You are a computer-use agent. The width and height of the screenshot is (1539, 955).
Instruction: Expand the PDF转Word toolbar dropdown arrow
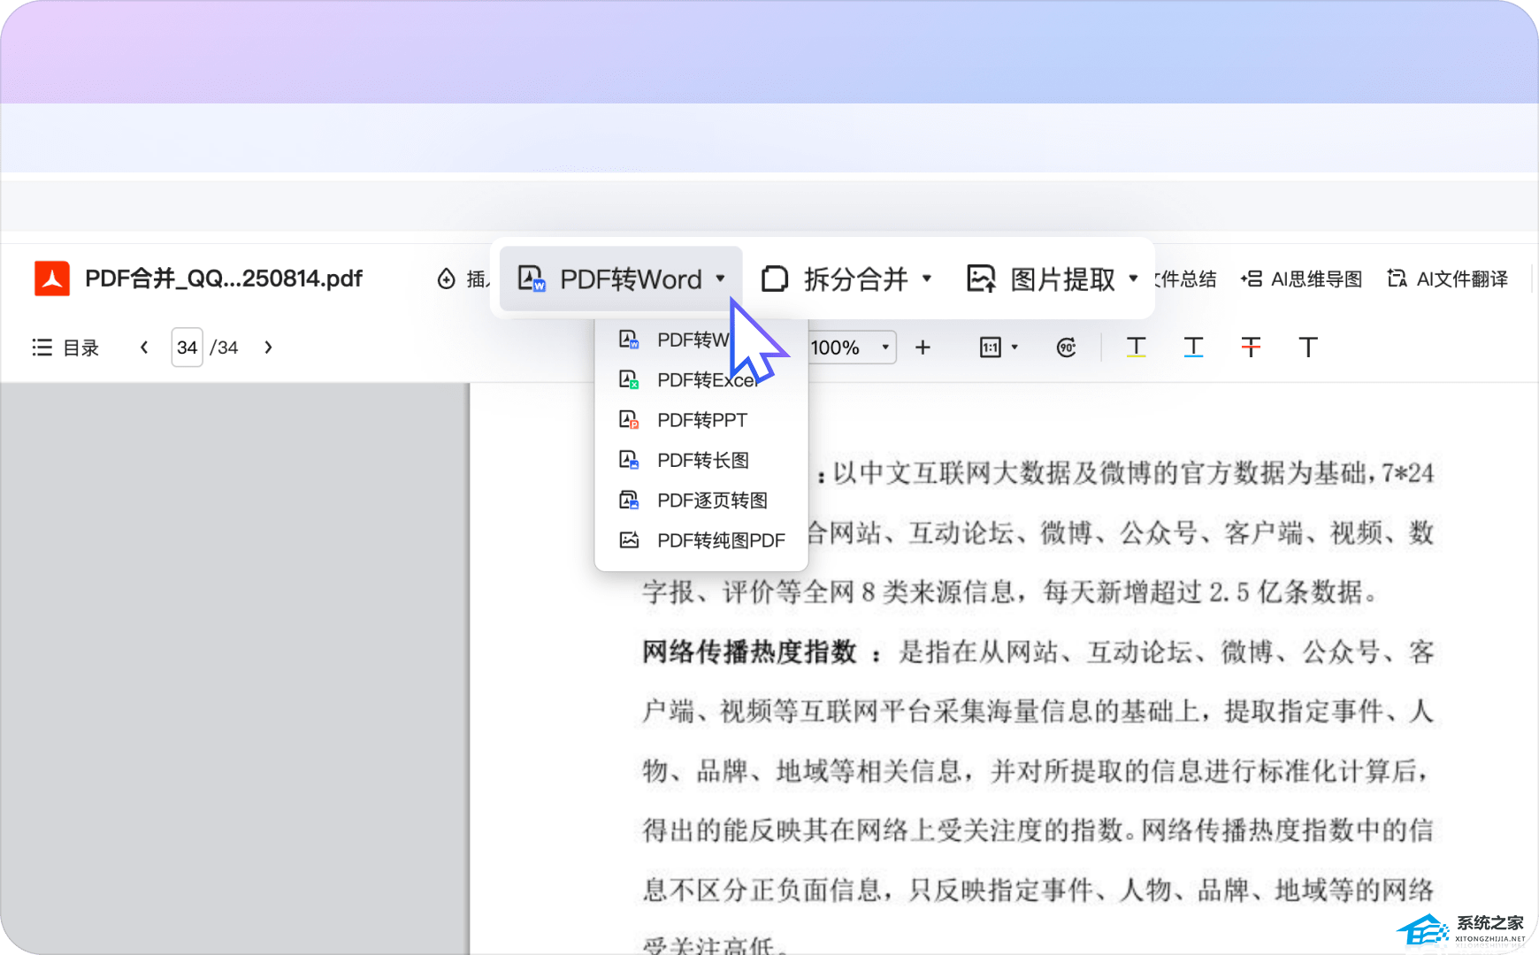pos(721,279)
